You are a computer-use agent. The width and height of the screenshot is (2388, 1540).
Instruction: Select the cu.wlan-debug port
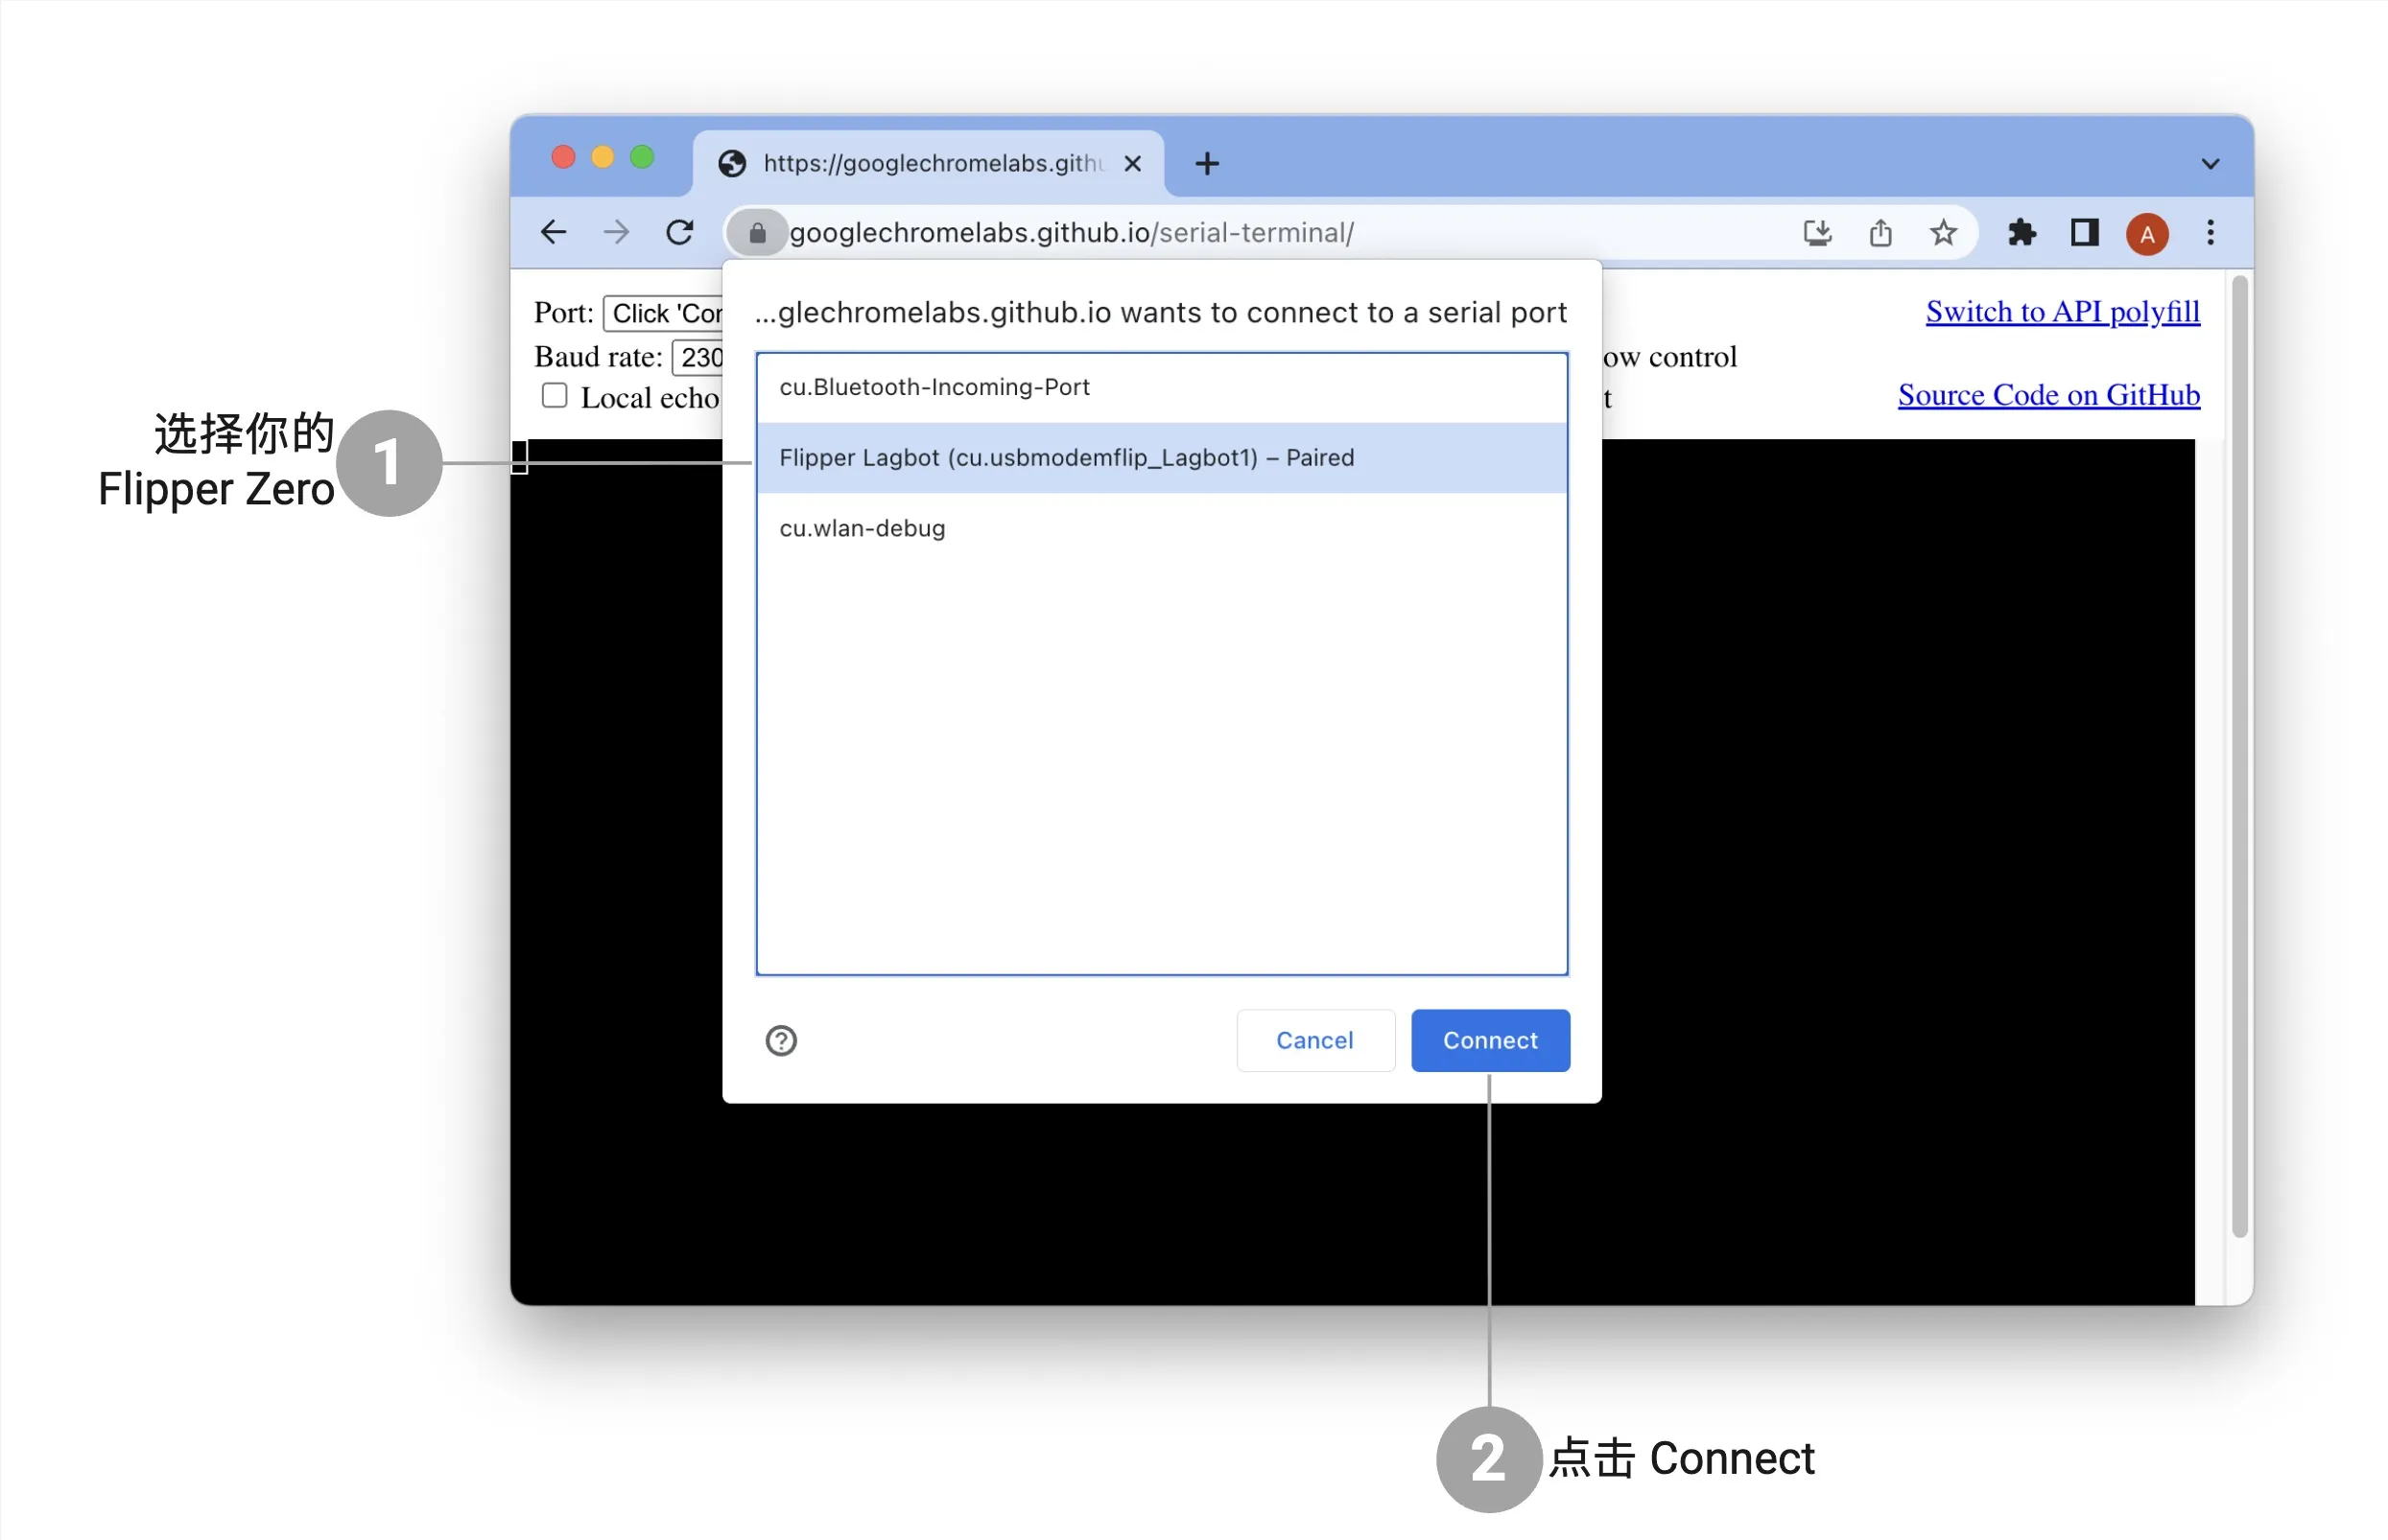tap(1162, 528)
